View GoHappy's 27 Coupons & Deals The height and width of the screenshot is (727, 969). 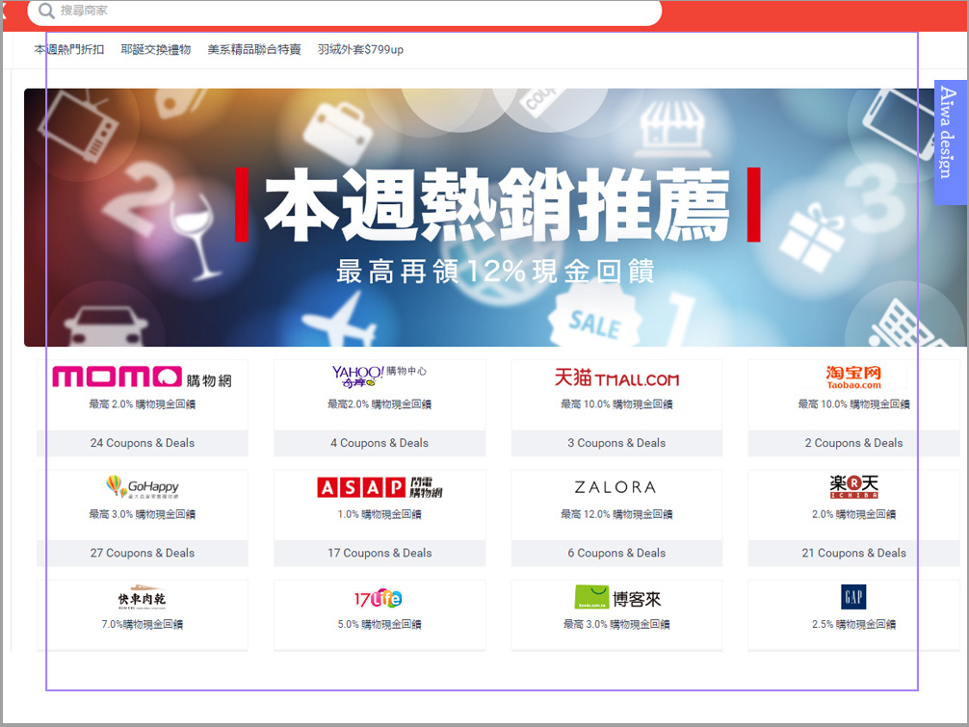[143, 553]
